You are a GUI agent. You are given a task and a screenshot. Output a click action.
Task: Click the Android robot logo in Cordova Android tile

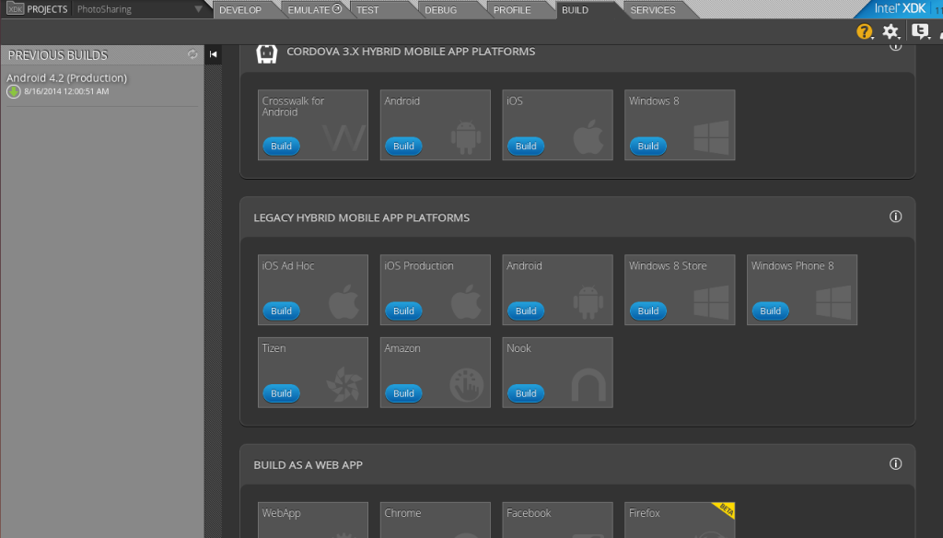[466, 138]
